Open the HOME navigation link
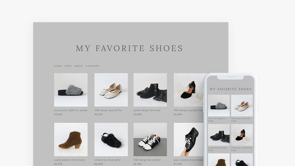Viewport: 295px width, 166px height. [x=58, y=66]
